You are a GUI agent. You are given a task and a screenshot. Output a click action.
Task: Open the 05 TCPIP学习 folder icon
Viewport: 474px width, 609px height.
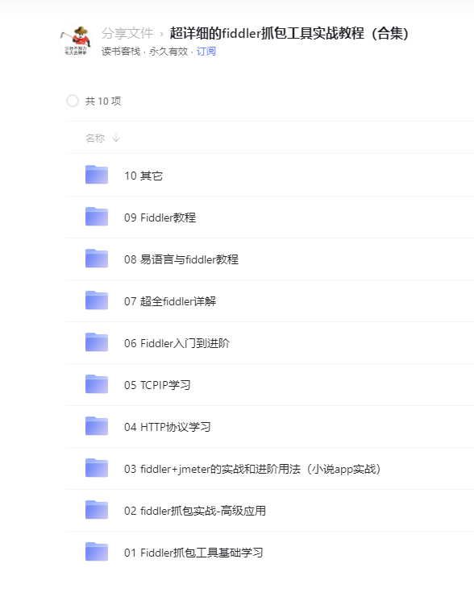pyautogui.click(x=97, y=384)
